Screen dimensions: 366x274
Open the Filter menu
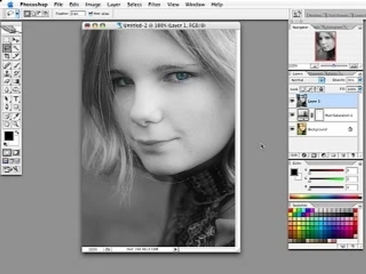pos(154,5)
